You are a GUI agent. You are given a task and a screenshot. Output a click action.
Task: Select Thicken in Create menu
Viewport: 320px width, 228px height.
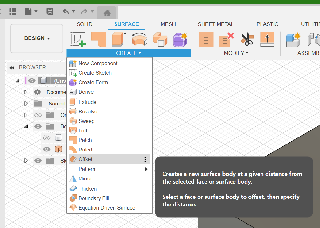(x=110, y=189)
